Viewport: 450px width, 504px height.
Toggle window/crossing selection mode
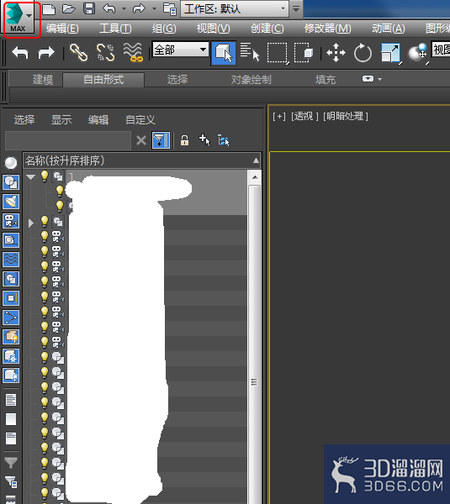click(x=304, y=53)
